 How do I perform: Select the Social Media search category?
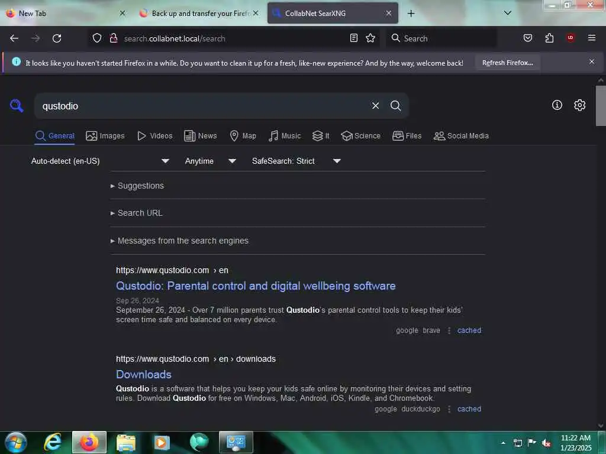point(461,136)
